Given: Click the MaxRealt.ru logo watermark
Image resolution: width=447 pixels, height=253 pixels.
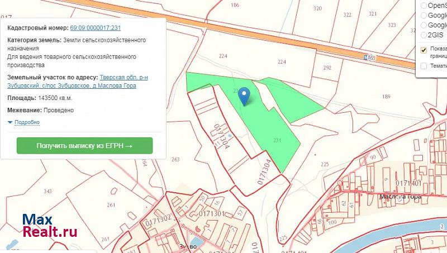Looking at the screenshot, I should coord(50,226).
